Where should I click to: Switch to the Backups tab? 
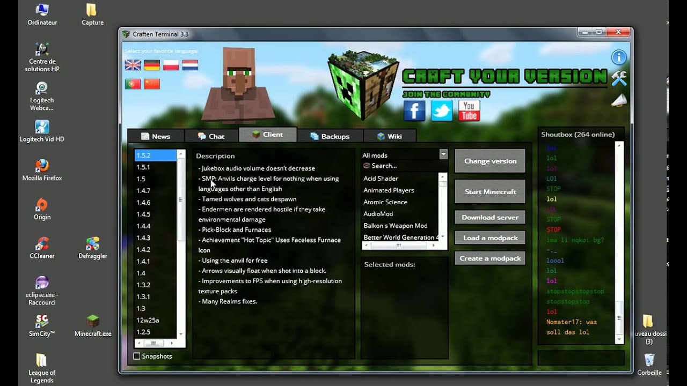[330, 136]
